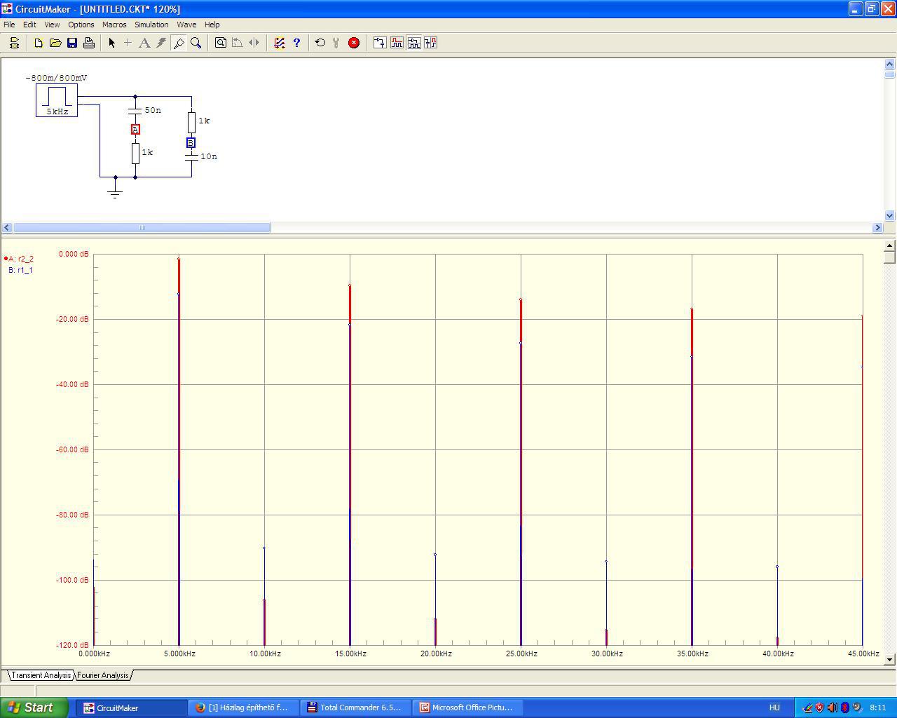This screenshot has width=897, height=718.
Task: Click the second waveform display icon
Action: coord(397,43)
